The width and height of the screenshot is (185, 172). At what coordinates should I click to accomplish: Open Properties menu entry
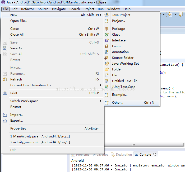pos(53,128)
